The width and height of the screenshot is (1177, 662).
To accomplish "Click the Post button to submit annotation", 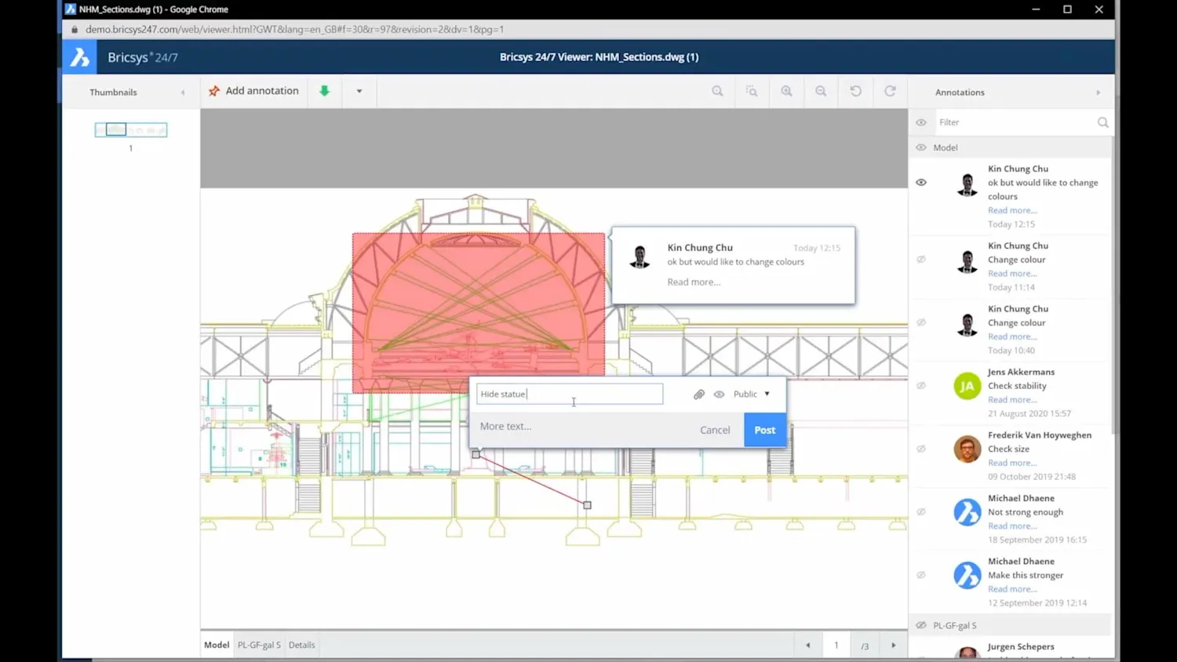I will (x=763, y=430).
